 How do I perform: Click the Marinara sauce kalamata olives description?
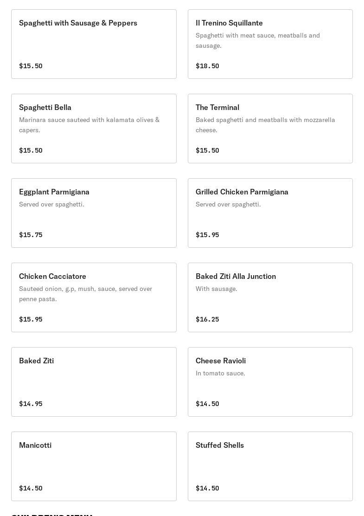tap(89, 125)
